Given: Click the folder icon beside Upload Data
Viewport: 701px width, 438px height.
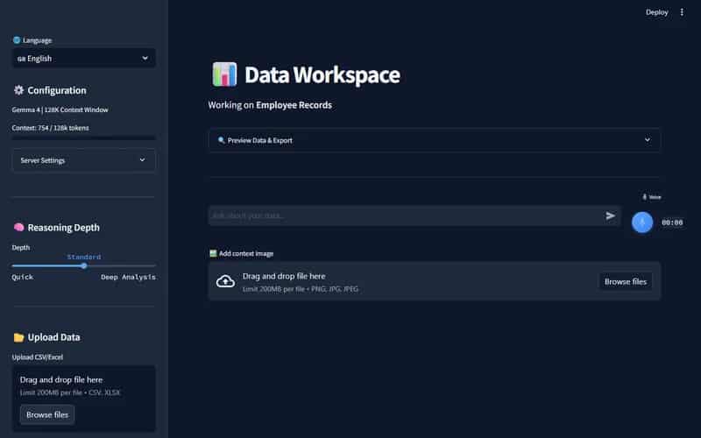Looking at the screenshot, I should pos(18,337).
